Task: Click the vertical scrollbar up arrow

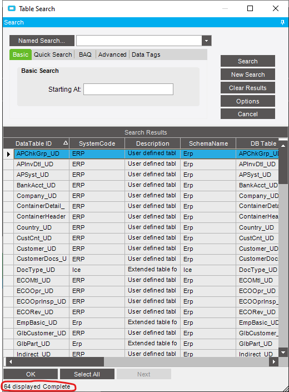Action: click(x=283, y=145)
